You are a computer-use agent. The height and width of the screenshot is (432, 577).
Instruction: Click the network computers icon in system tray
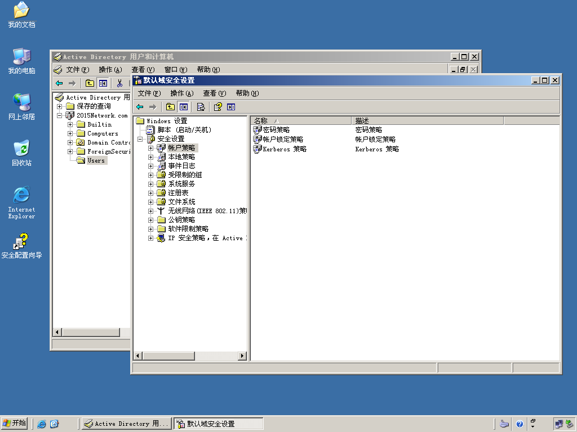[559, 424]
